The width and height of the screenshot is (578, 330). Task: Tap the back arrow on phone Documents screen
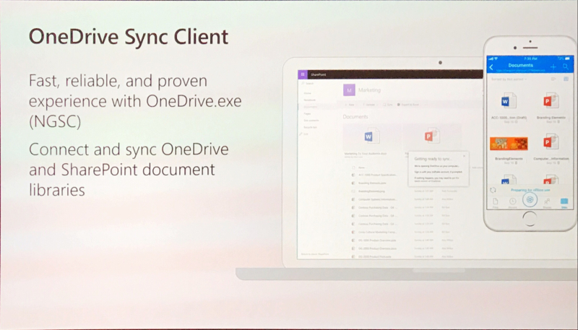coord(491,67)
